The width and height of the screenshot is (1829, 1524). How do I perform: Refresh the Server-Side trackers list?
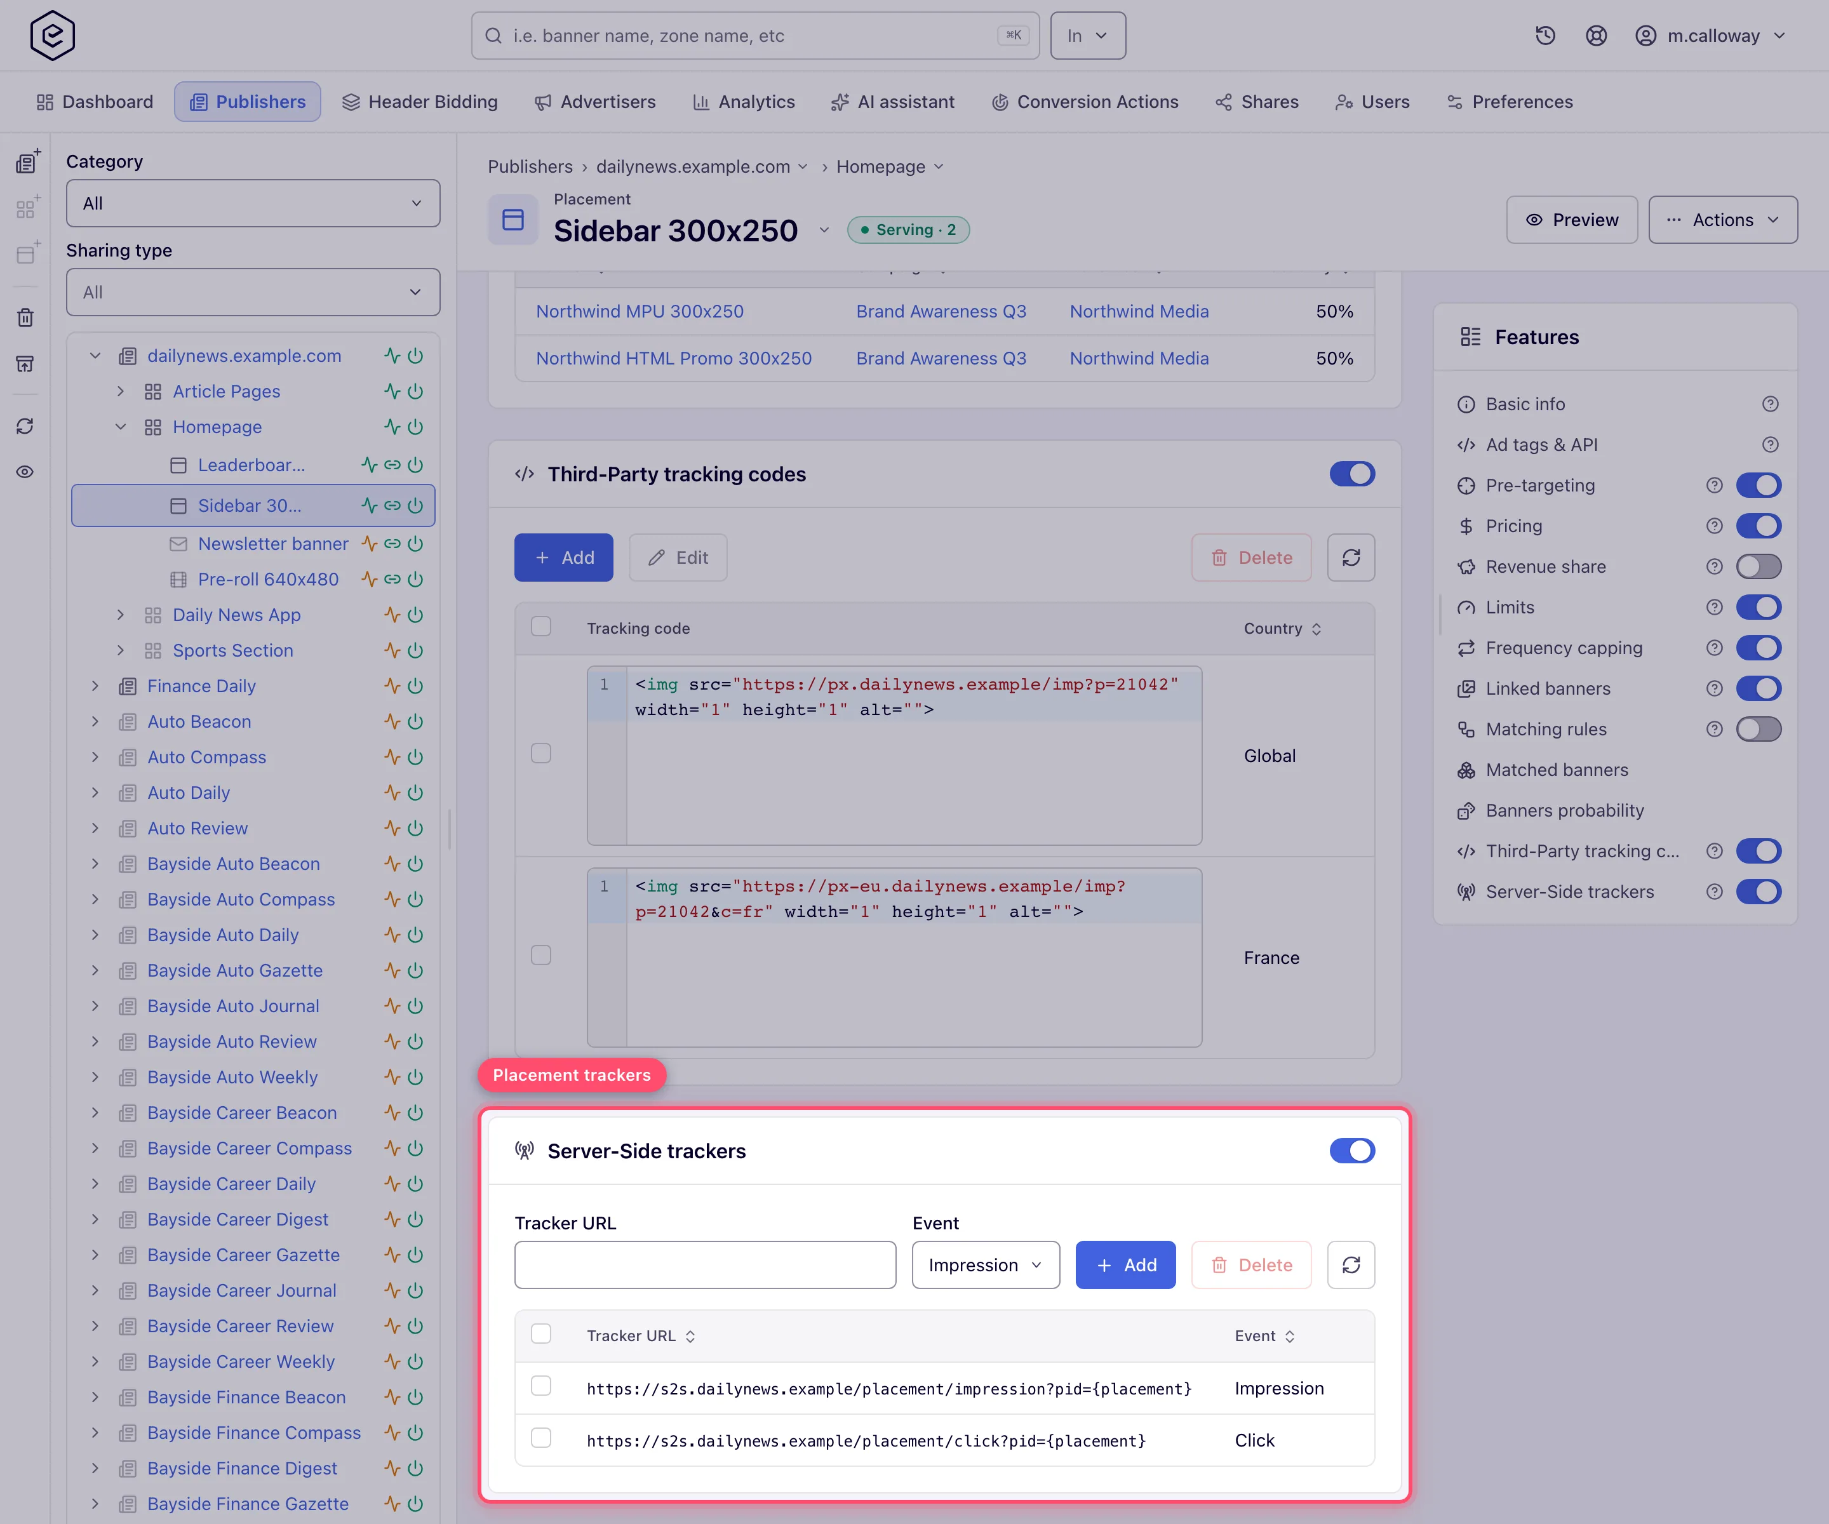[1351, 1264]
